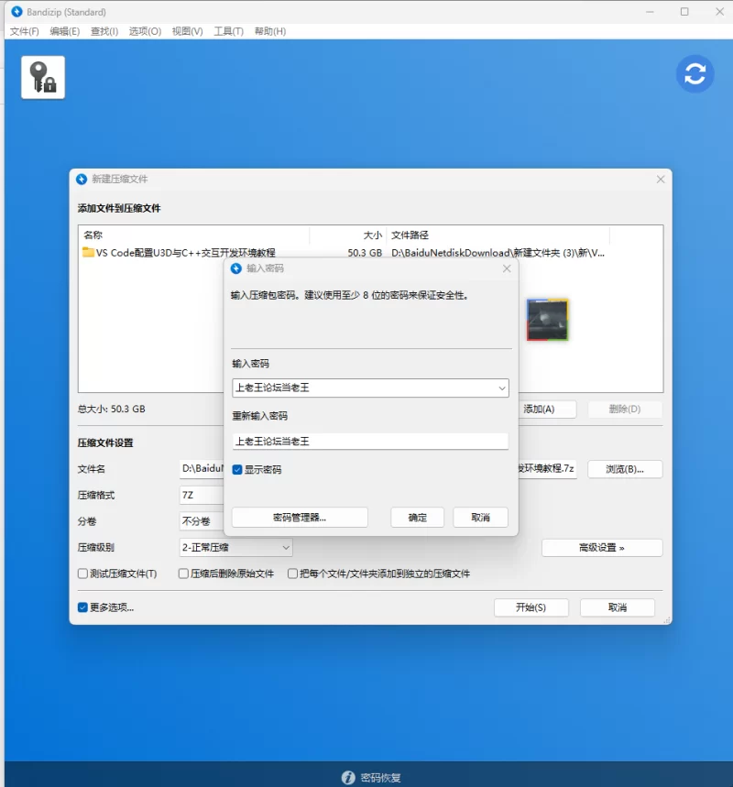Viewport: 733px width, 787px height.
Task: Open the 选项(O) menu
Action: [145, 31]
